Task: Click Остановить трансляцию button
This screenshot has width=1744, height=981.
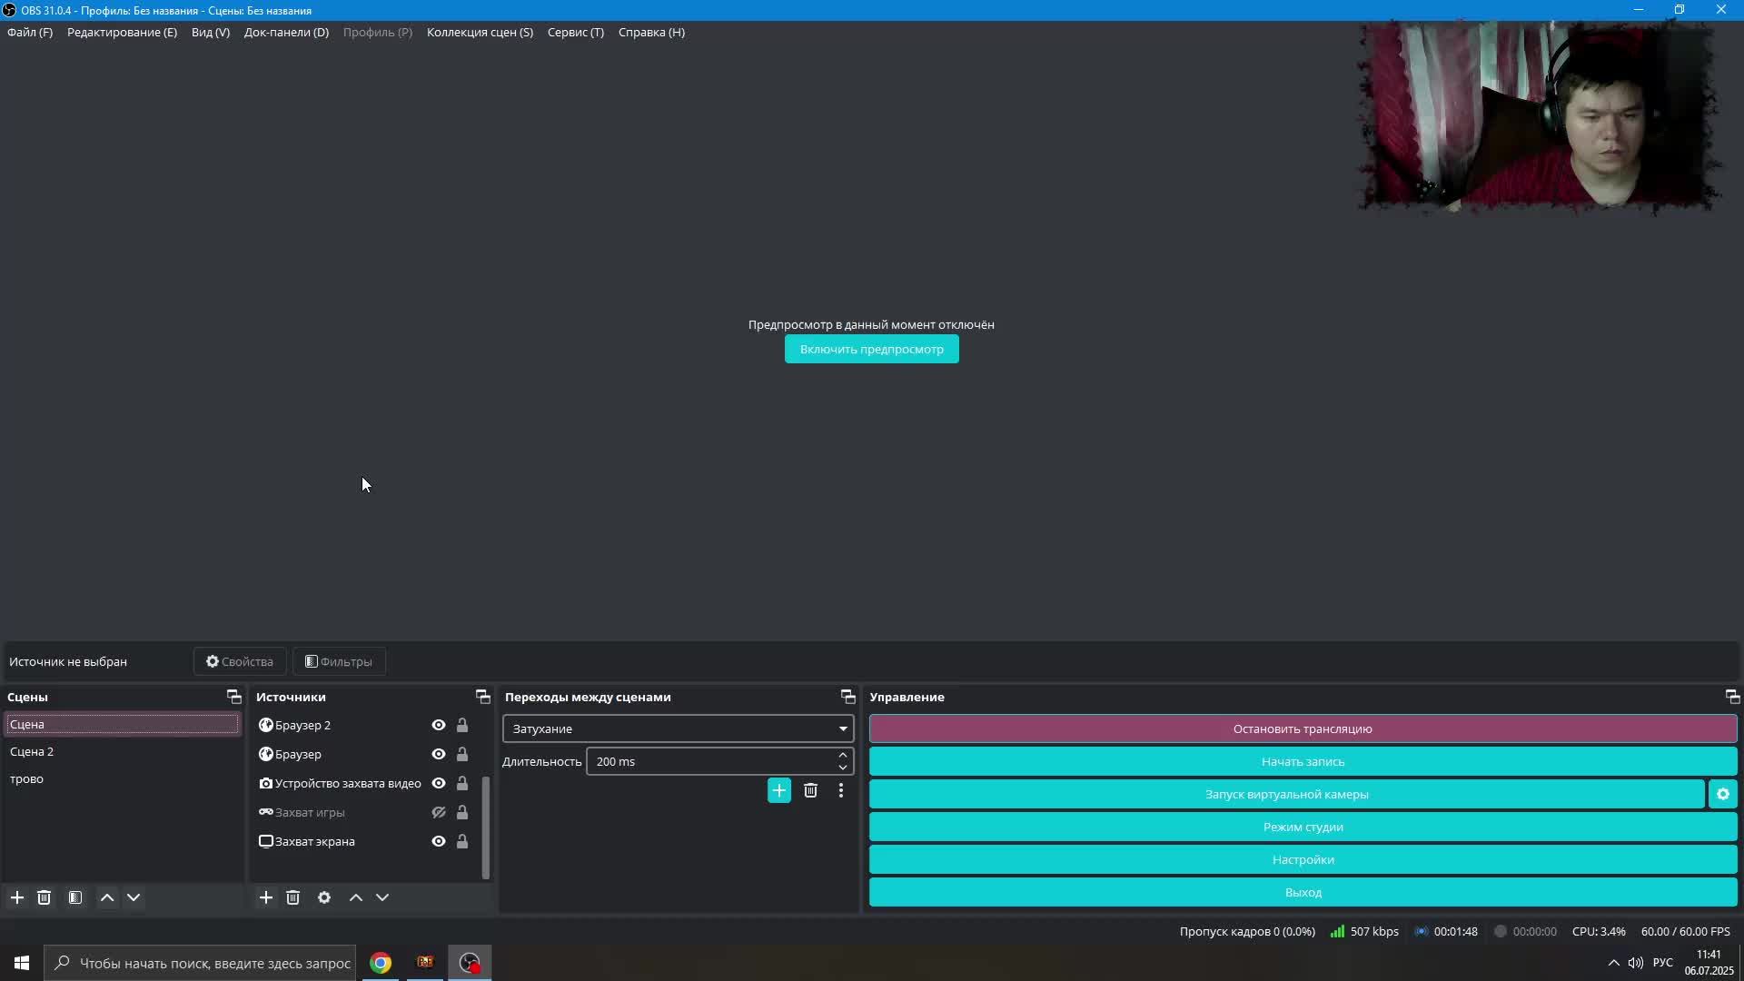Action: coord(1303,728)
